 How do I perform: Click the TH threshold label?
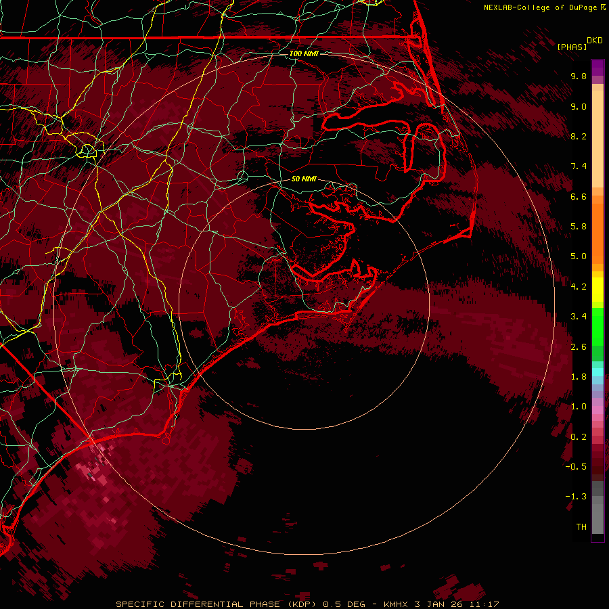point(581,527)
